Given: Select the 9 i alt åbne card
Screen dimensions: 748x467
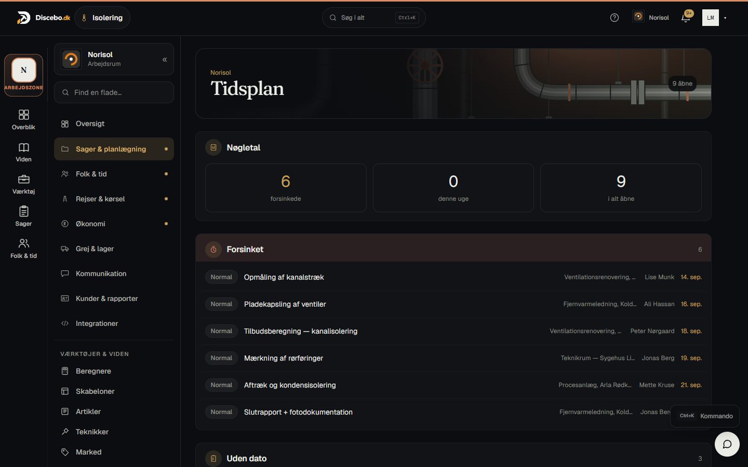Looking at the screenshot, I should click(x=621, y=188).
